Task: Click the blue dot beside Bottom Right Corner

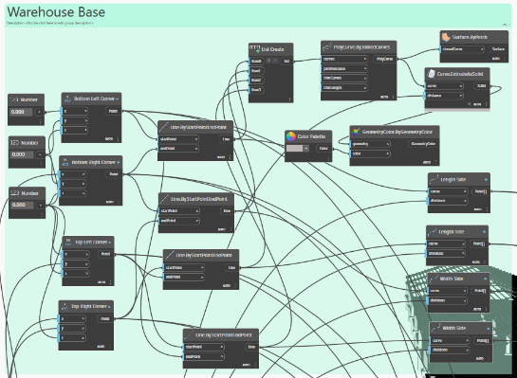Action: pyautogui.click(x=119, y=162)
